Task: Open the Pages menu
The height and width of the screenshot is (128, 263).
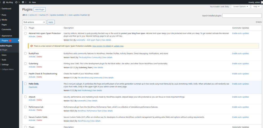Action: click(4, 24)
